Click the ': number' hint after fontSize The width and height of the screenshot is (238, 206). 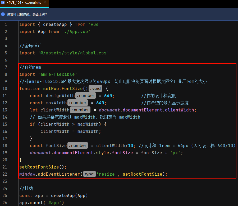(77, 145)
